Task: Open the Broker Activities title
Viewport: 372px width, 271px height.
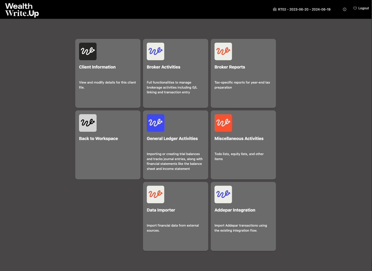Action: point(164,67)
